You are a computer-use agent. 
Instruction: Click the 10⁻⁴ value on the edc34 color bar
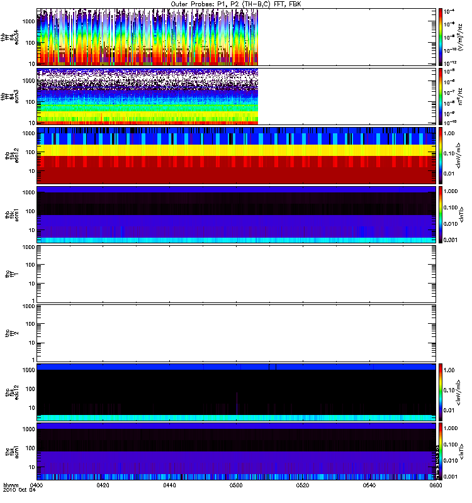450,11
